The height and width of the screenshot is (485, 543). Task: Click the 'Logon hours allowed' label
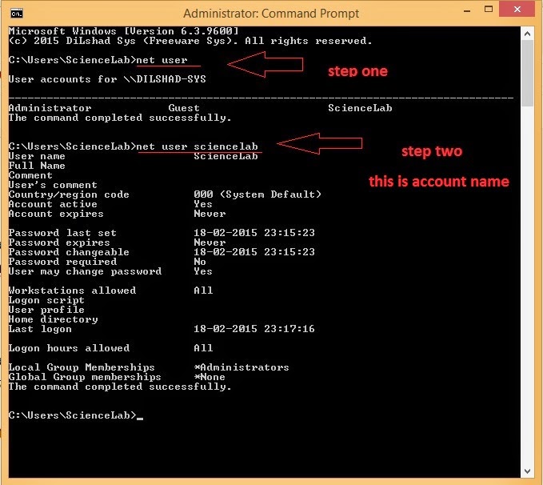pos(69,348)
